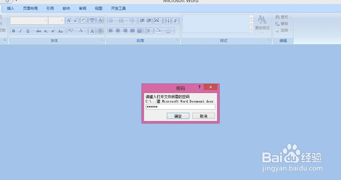
Task: Click the Distributed alignment icon
Action: click(x=139, y=31)
